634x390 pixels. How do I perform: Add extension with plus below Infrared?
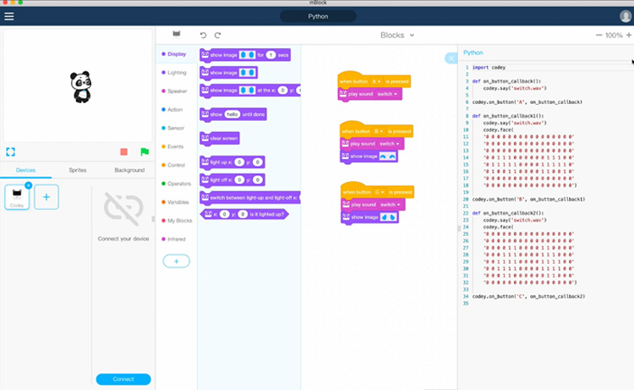click(176, 261)
